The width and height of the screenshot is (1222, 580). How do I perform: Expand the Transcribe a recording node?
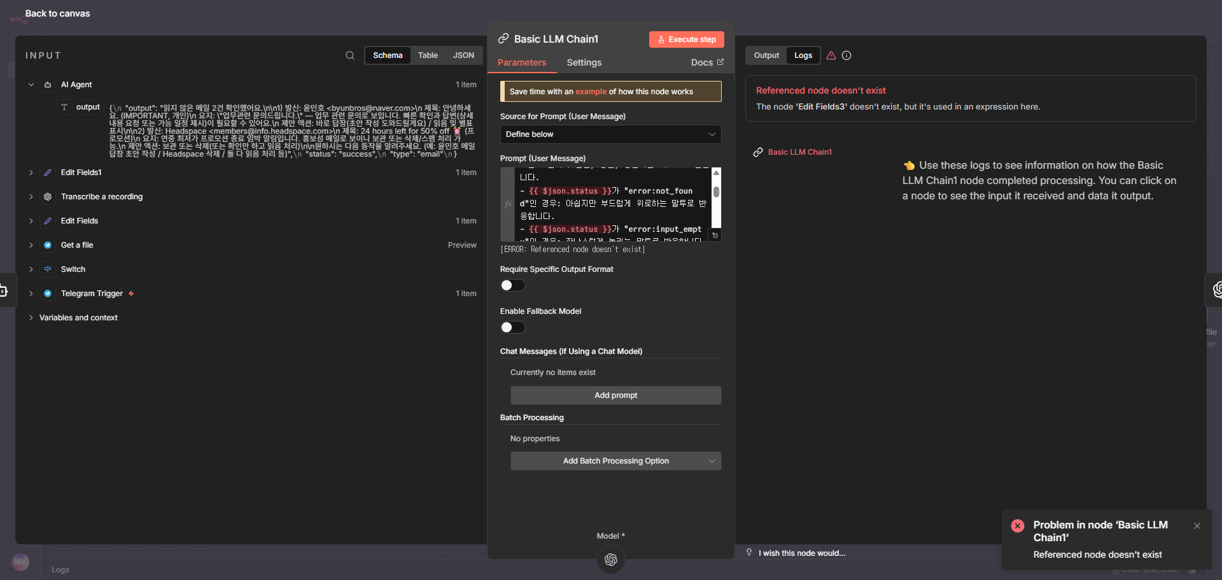pos(31,197)
